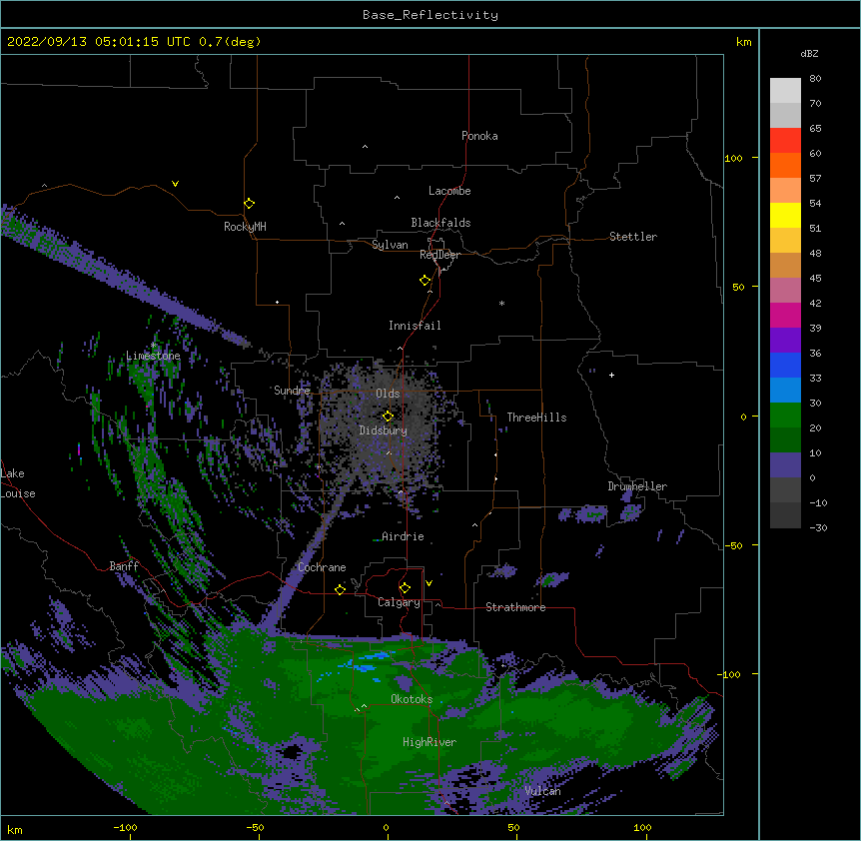Image resolution: width=861 pixels, height=841 pixels.
Task: Click the yellow diamond marker below Cochrane
Action: (340, 589)
